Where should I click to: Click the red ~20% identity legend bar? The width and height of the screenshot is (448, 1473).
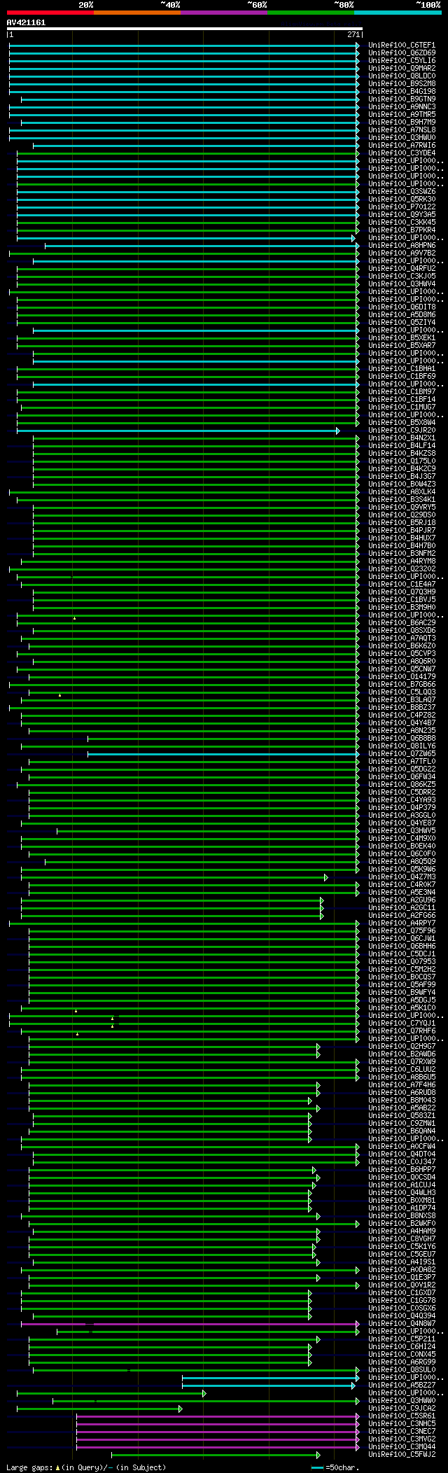point(50,13)
